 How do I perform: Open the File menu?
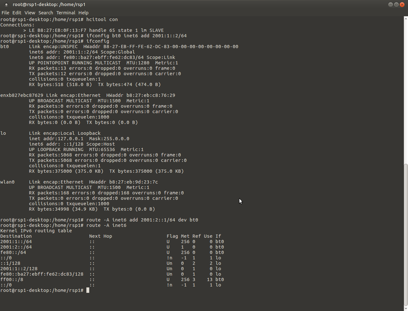(5, 13)
